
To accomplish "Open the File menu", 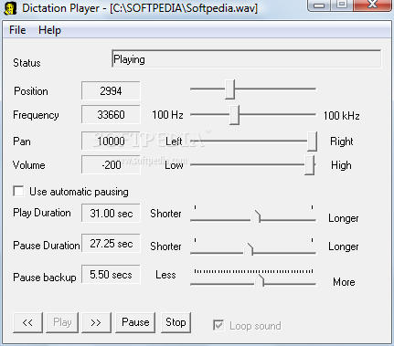I will click(17, 30).
